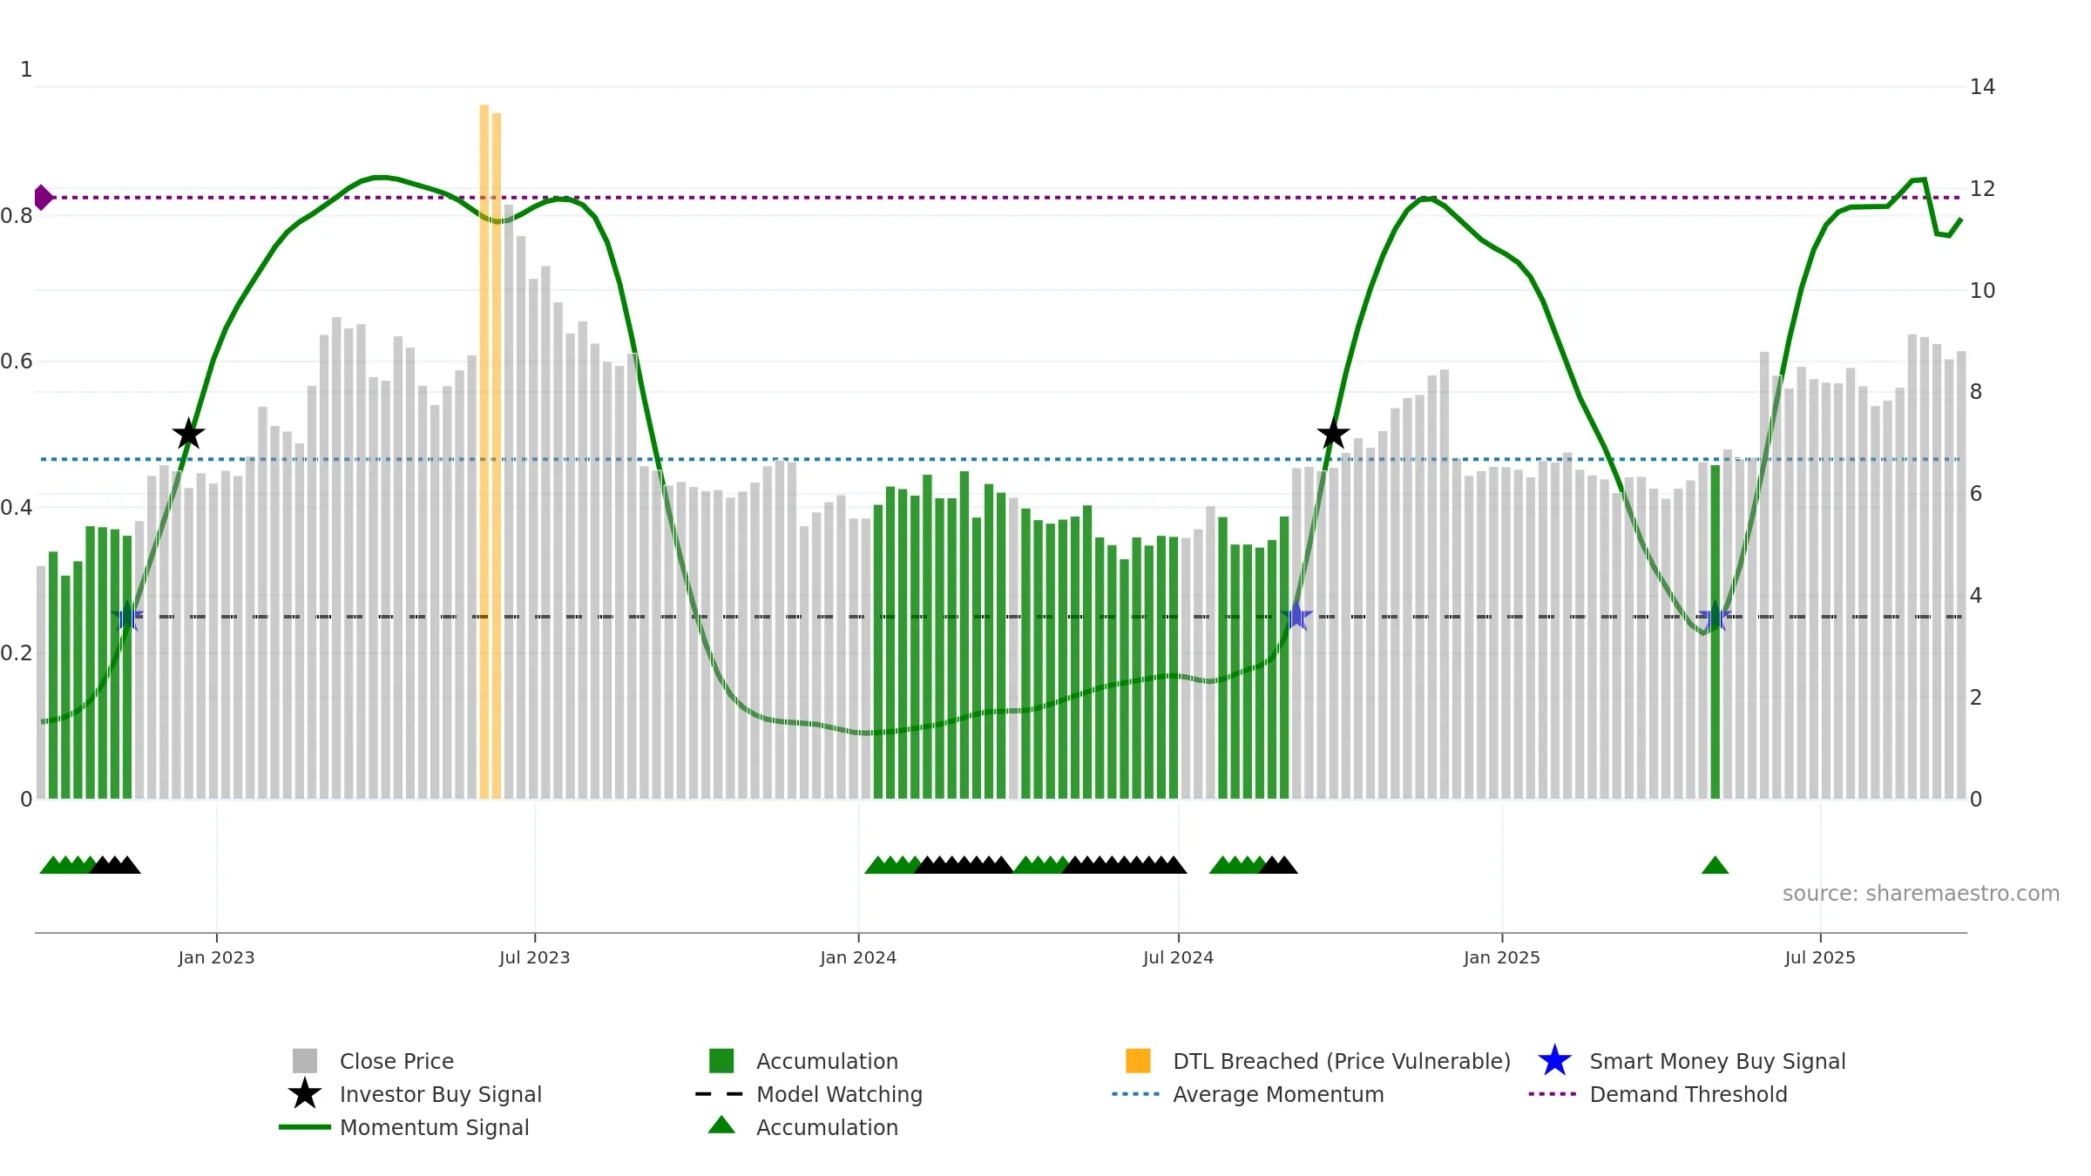Viewport: 2091px width, 1176px height.
Task: Click the blue Smart Money star near Sep 2024
Action: pos(1296,616)
